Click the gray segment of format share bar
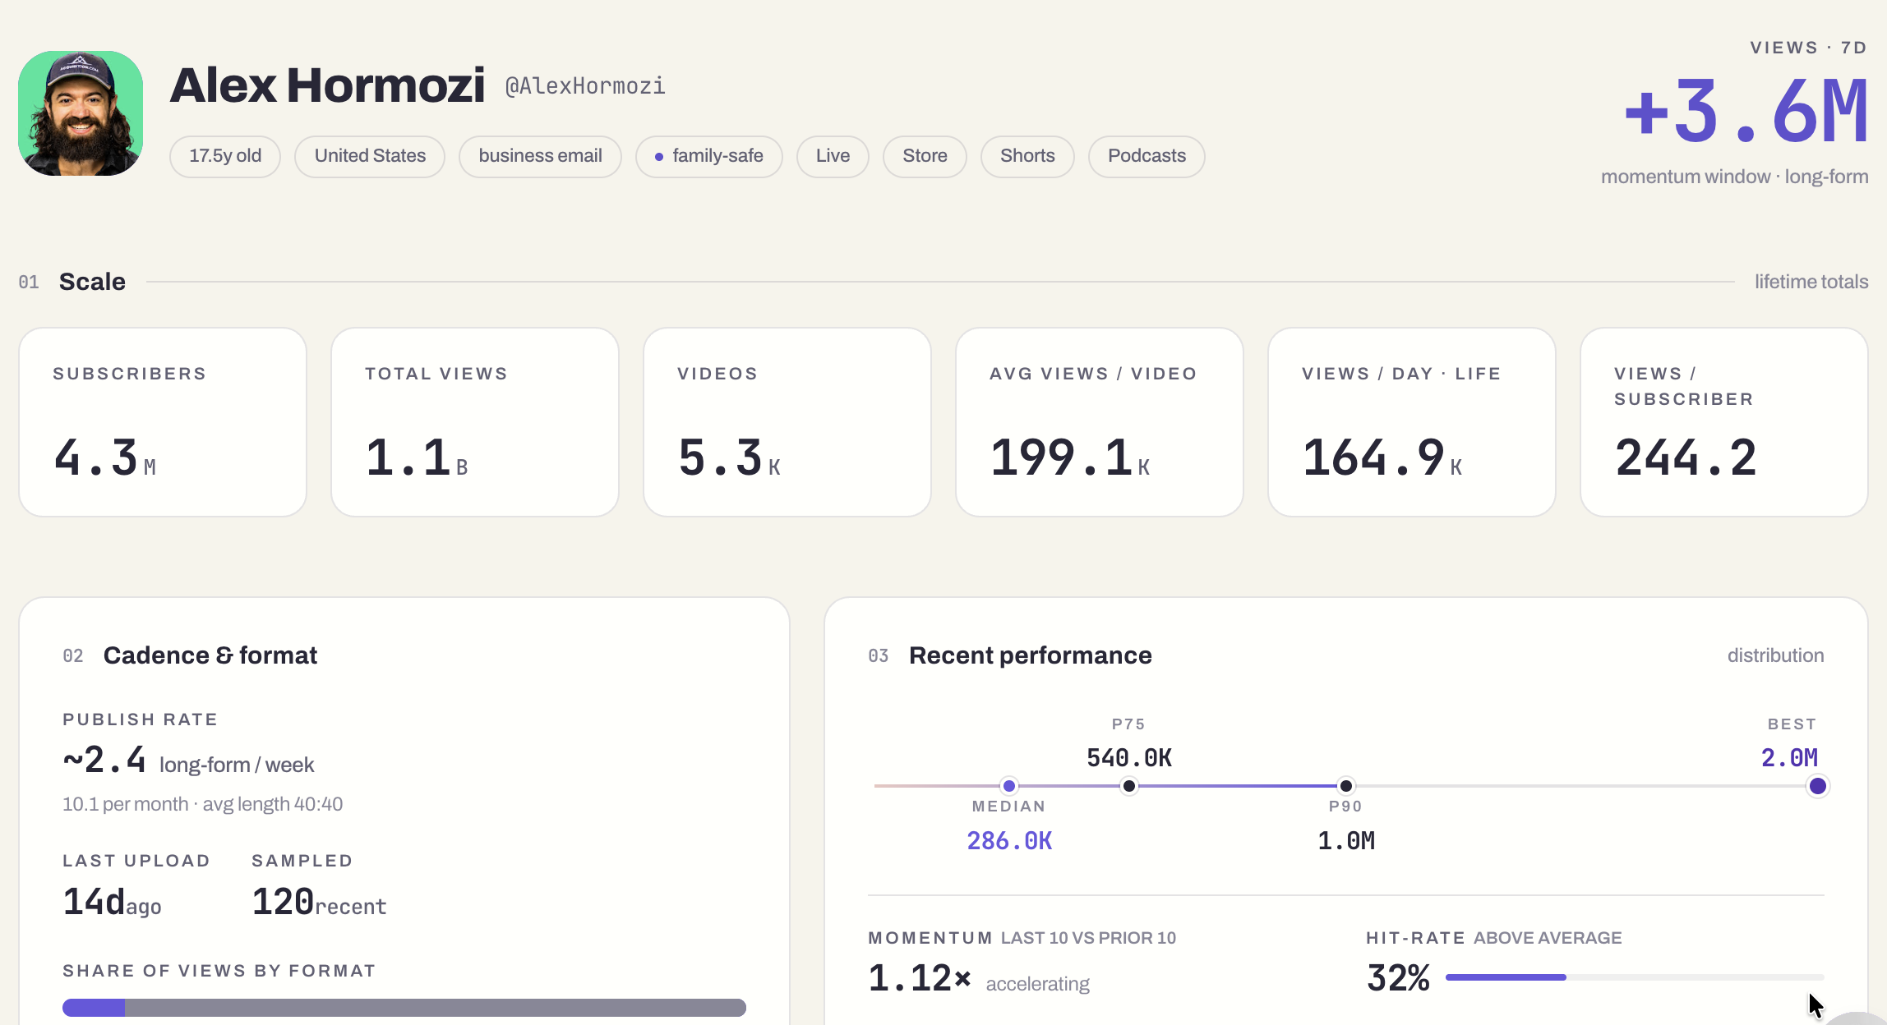This screenshot has width=1887, height=1025. pos(436,1008)
